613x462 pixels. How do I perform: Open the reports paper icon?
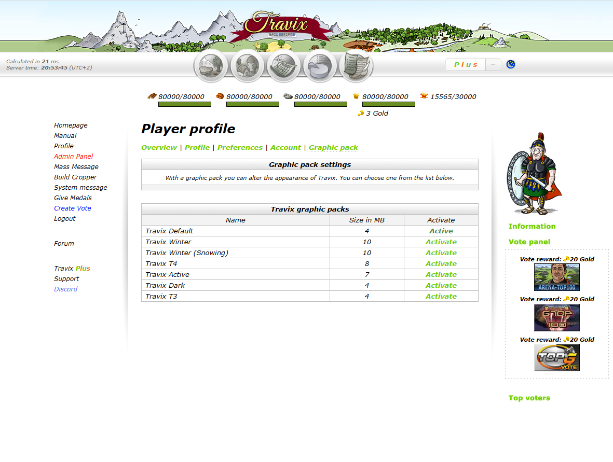pyautogui.click(x=356, y=66)
